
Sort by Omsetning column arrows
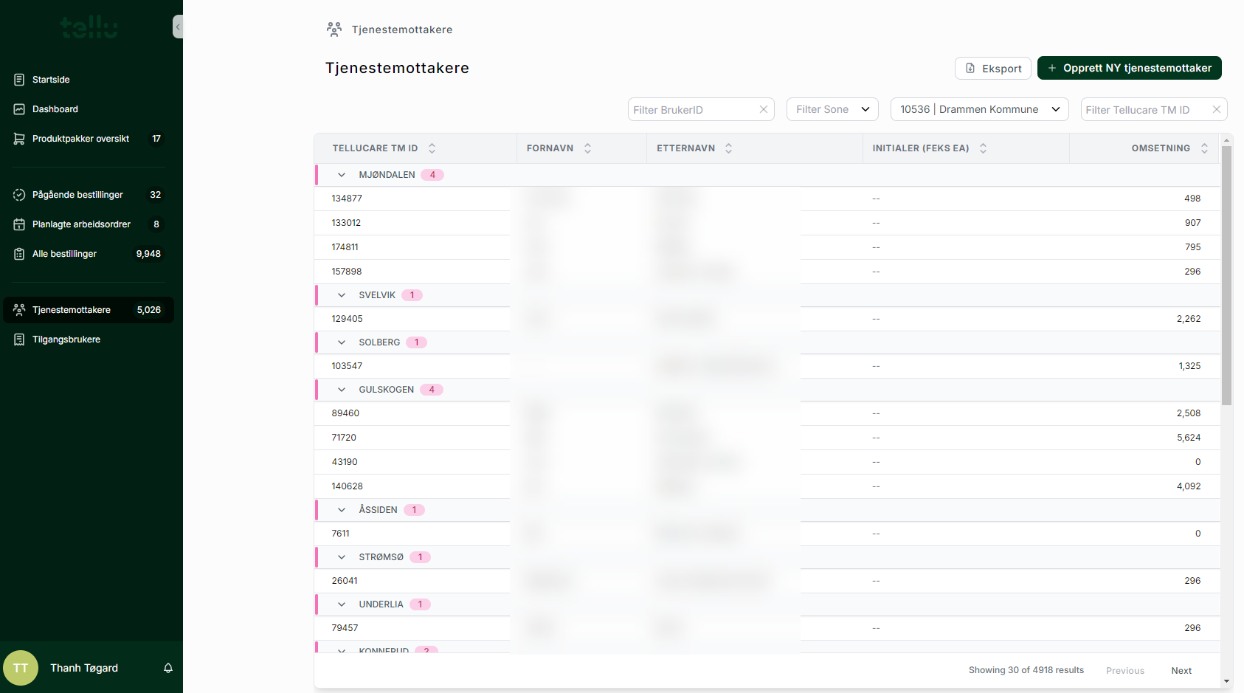point(1204,148)
